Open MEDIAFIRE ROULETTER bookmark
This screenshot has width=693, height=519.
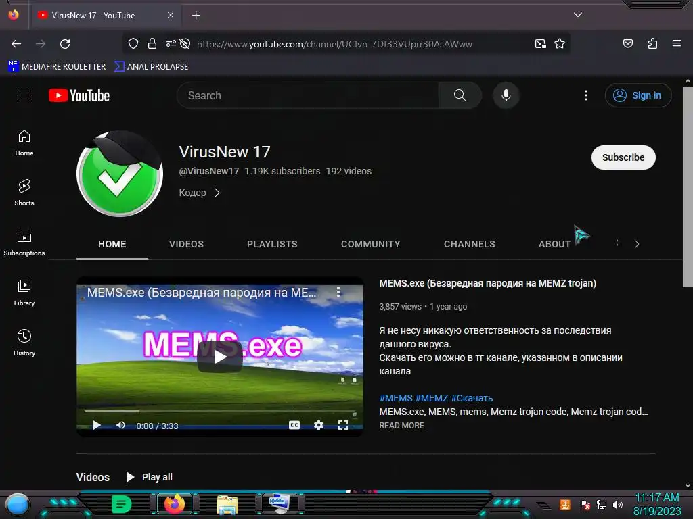tap(57, 67)
